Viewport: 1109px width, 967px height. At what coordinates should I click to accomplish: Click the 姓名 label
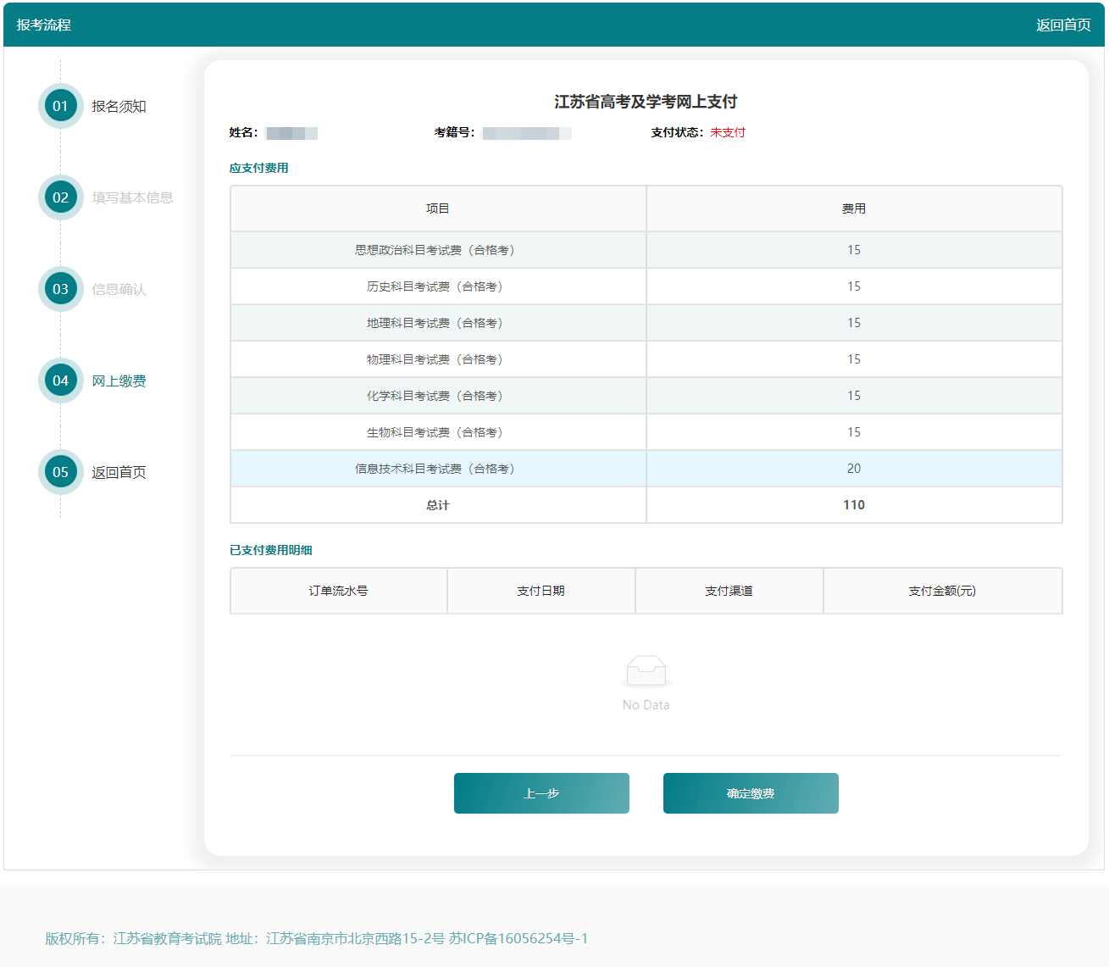point(243,132)
